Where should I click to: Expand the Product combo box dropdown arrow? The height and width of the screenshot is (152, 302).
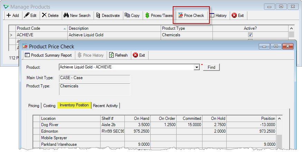coord(197,67)
